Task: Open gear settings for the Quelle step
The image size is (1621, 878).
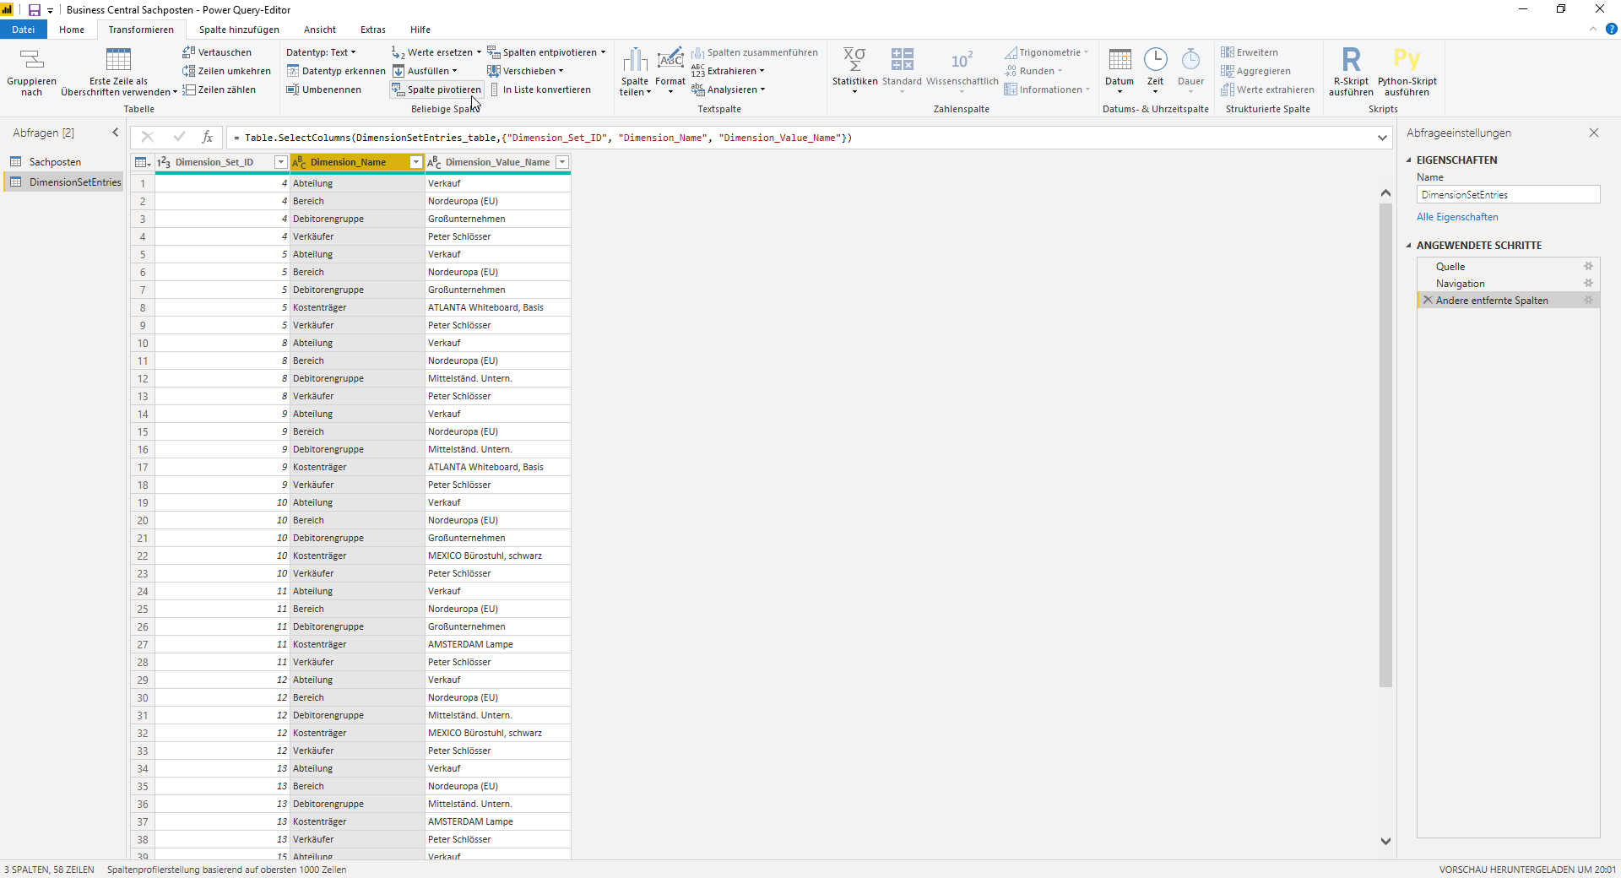Action: (x=1588, y=266)
